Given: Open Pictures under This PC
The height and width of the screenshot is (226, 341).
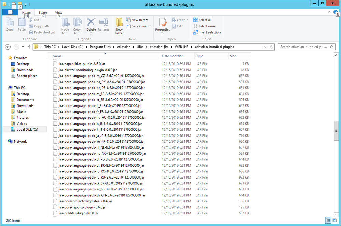Looking at the screenshot, I should click(x=23, y=117).
